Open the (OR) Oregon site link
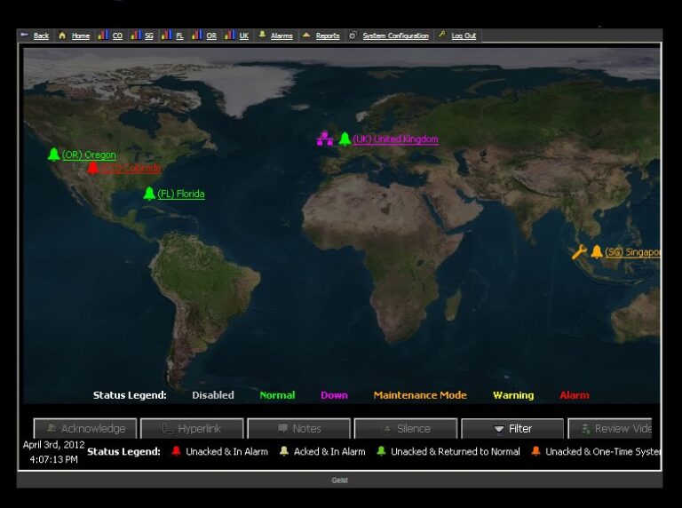Screen dimensions: 682x508 pyautogui.click(x=89, y=155)
